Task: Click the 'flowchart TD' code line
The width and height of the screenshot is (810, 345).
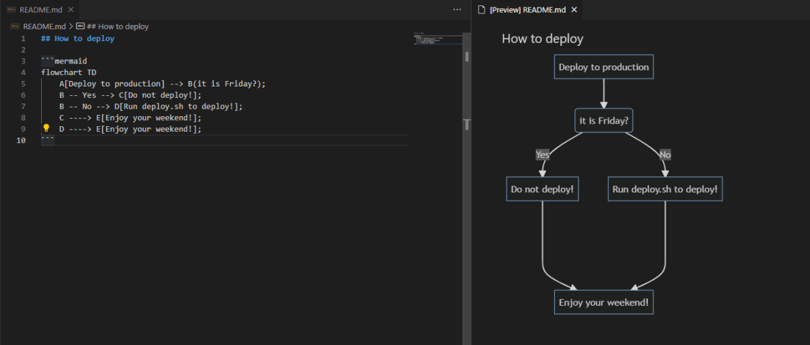Action: coord(68,72)
